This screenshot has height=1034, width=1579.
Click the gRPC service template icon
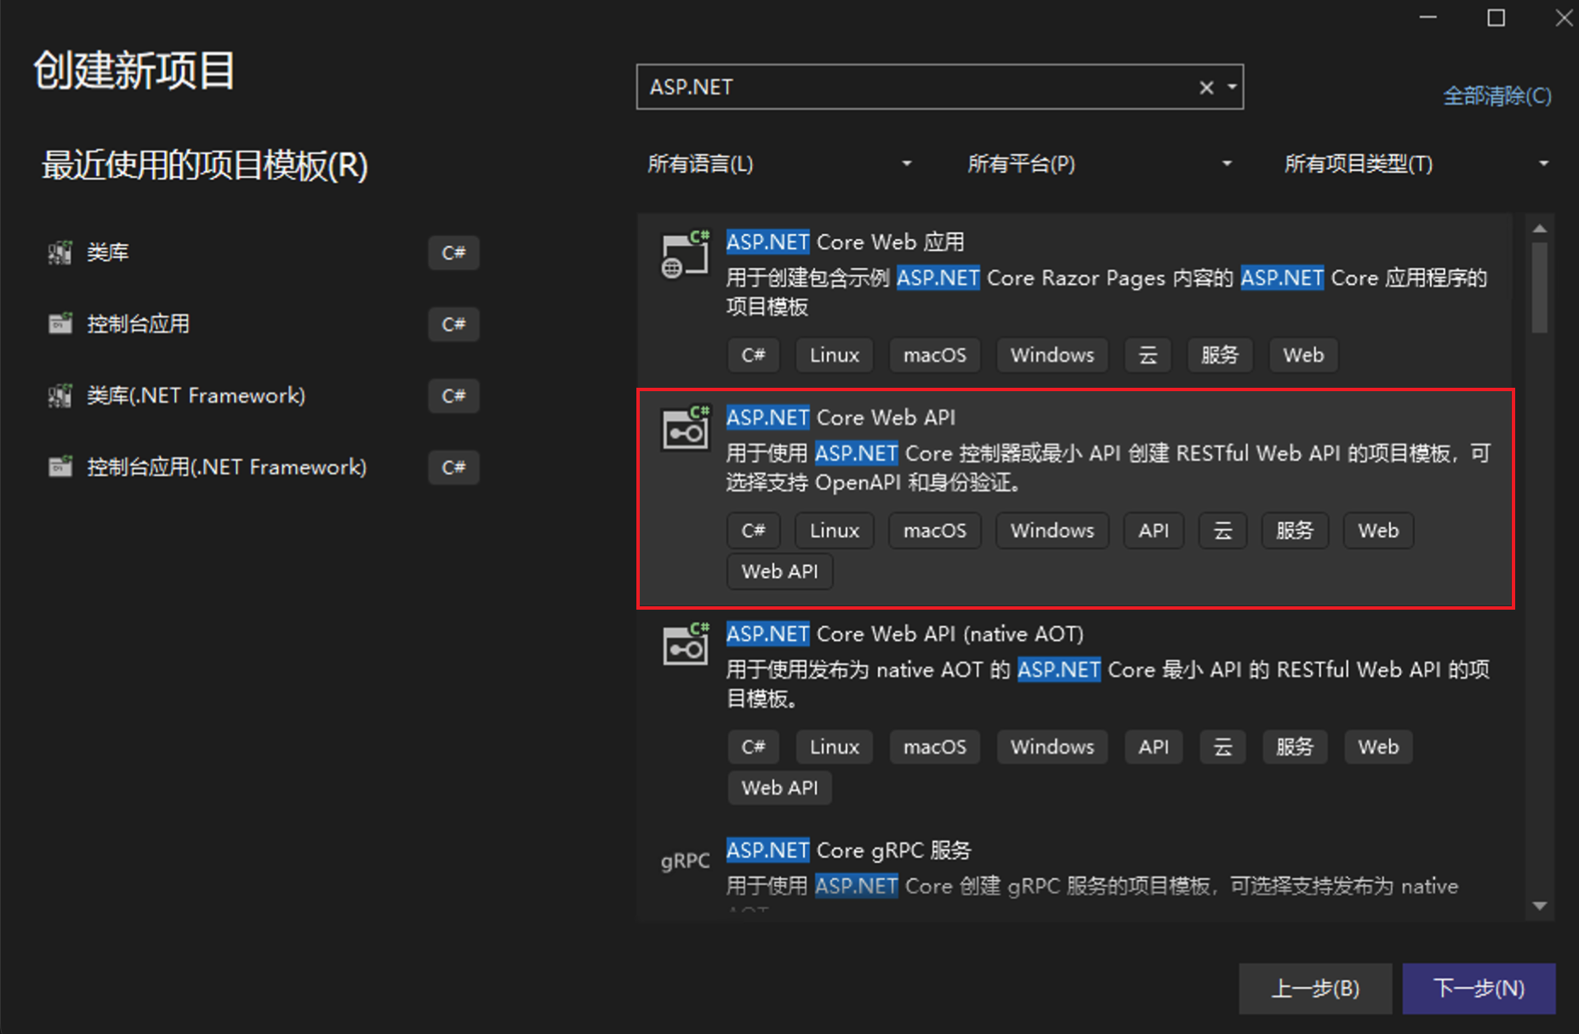coord(685,861)
